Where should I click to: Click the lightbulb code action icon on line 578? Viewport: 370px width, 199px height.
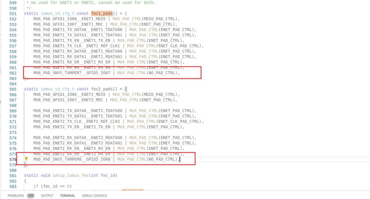click(26, 159)
